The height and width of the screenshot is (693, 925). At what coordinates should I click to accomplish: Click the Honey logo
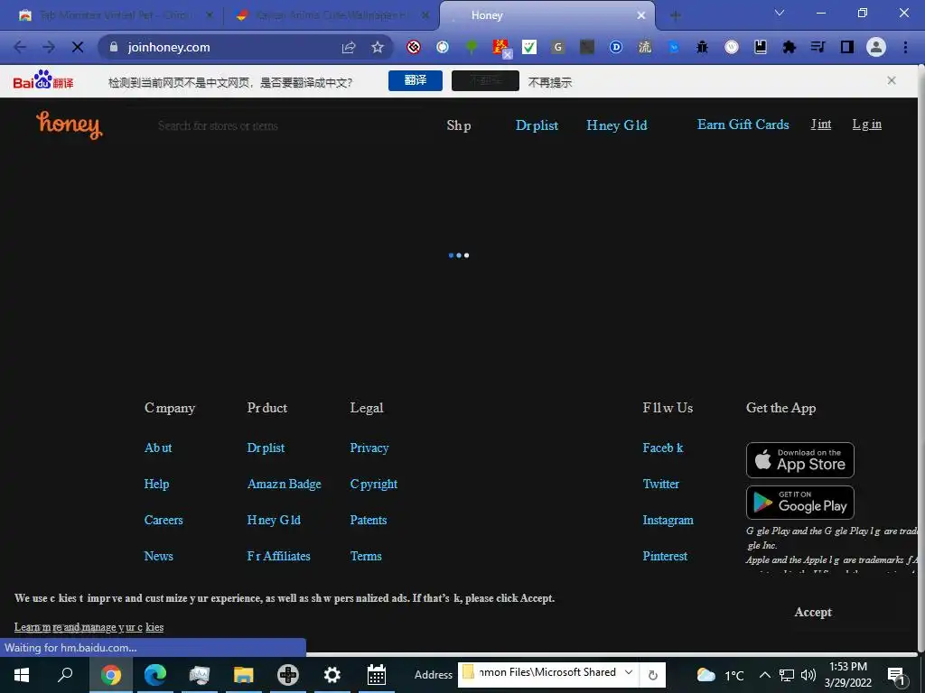[x=70, y=125]
